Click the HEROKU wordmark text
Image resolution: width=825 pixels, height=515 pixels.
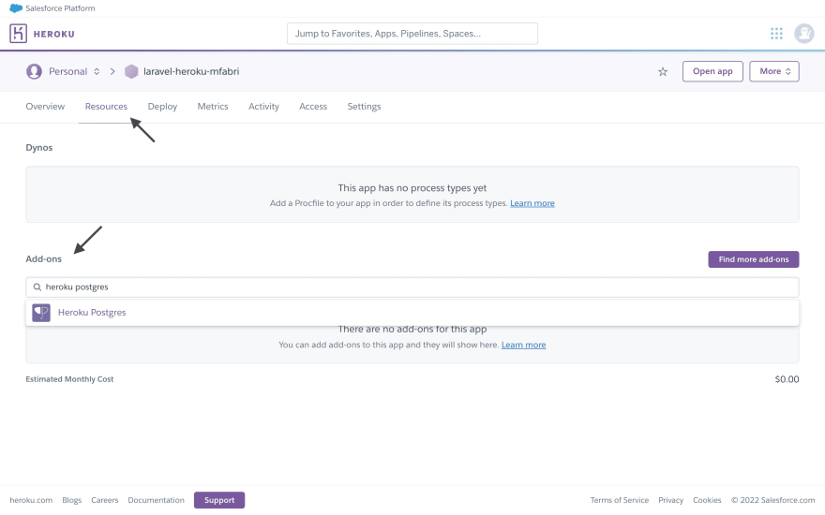pyautogui.click(x=53, y=34)
